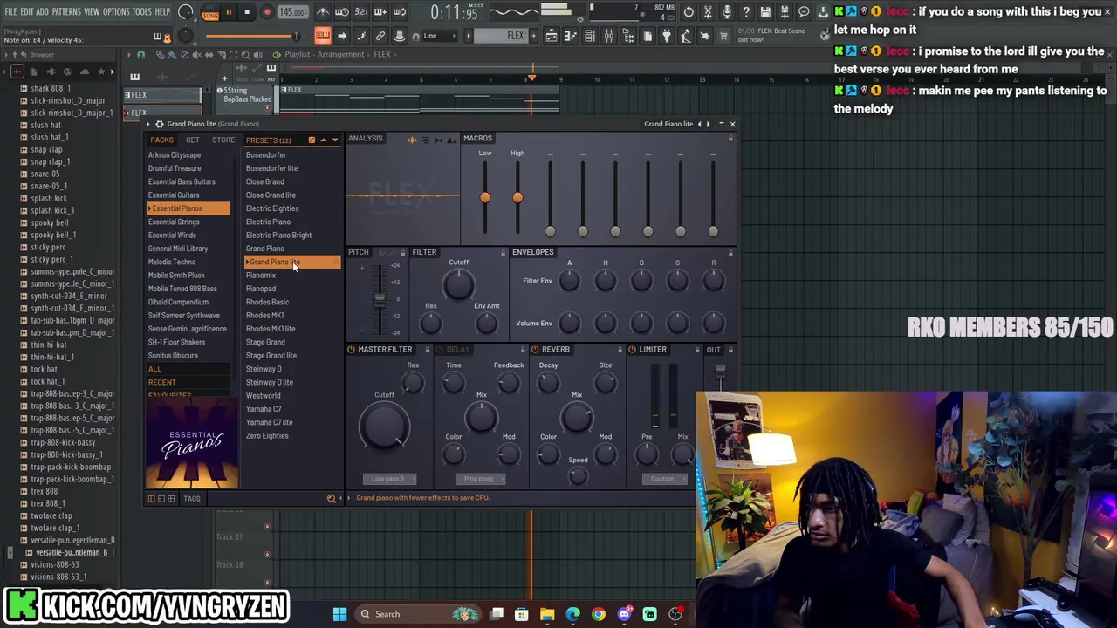
Task: Open the Low pass 6 filter type dropdown
Action: click(x=389, y=479)
